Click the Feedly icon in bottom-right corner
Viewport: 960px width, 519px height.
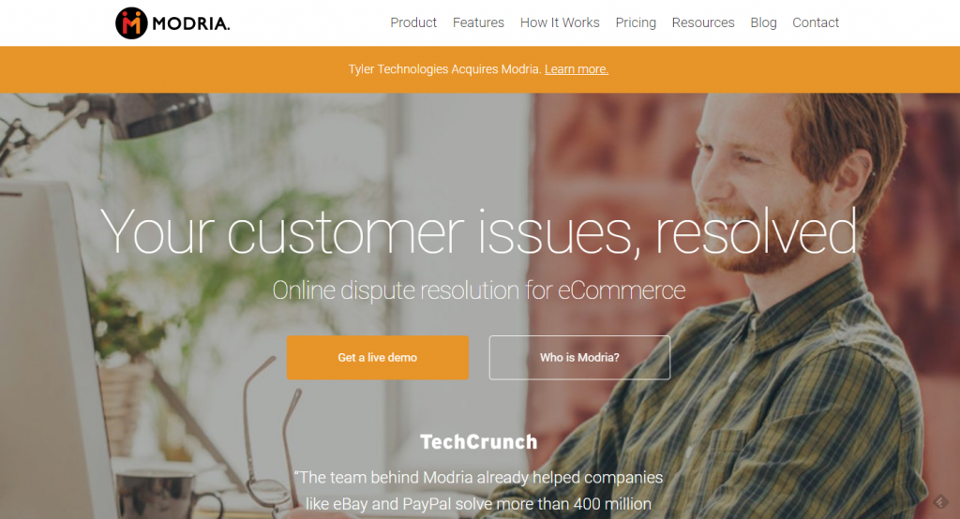click(x=940, y=502)
